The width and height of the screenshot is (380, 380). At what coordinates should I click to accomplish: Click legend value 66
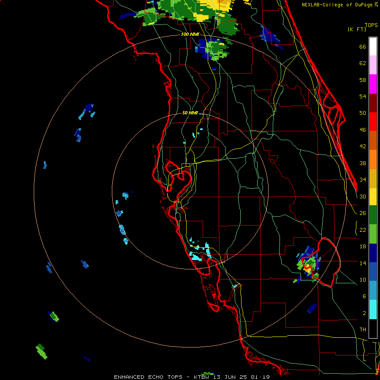pos(363,46)
